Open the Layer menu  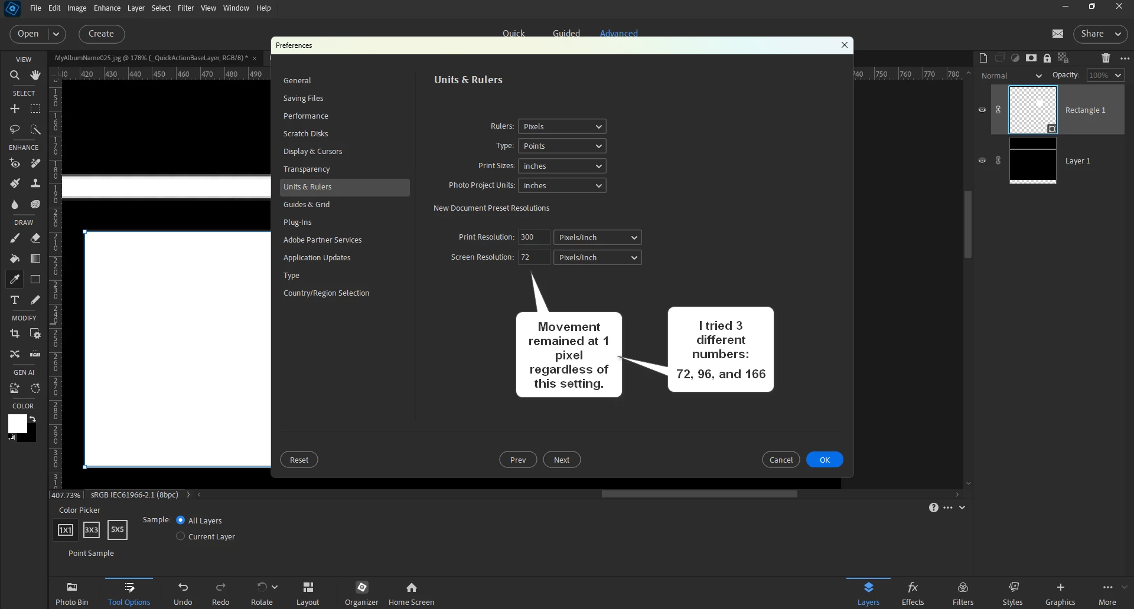tap(136, 8)
